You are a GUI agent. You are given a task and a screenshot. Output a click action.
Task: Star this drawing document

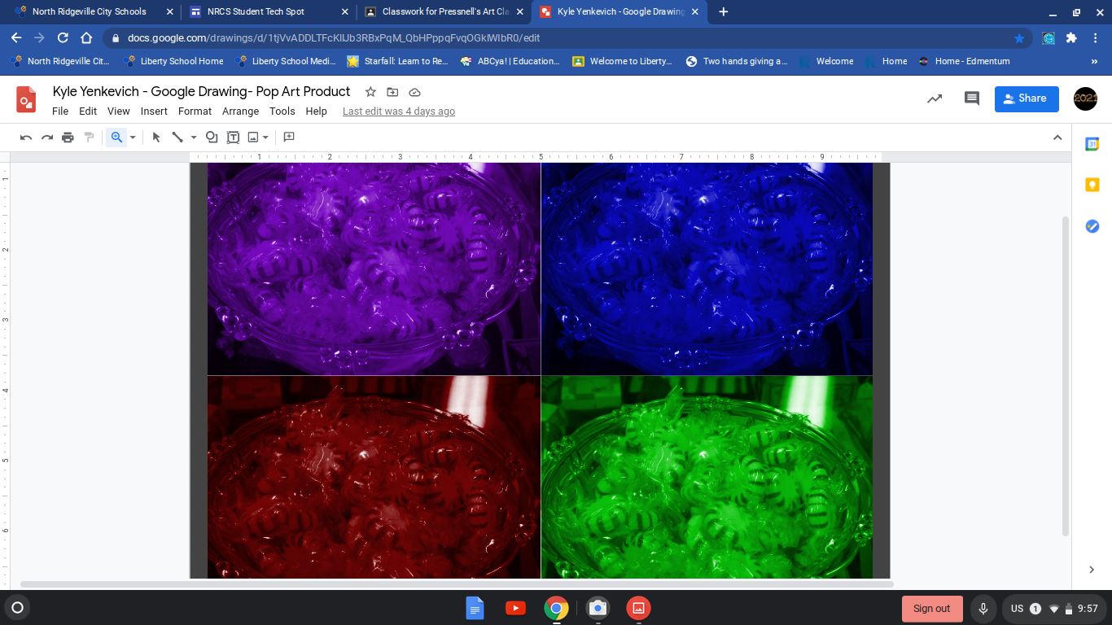370,92
